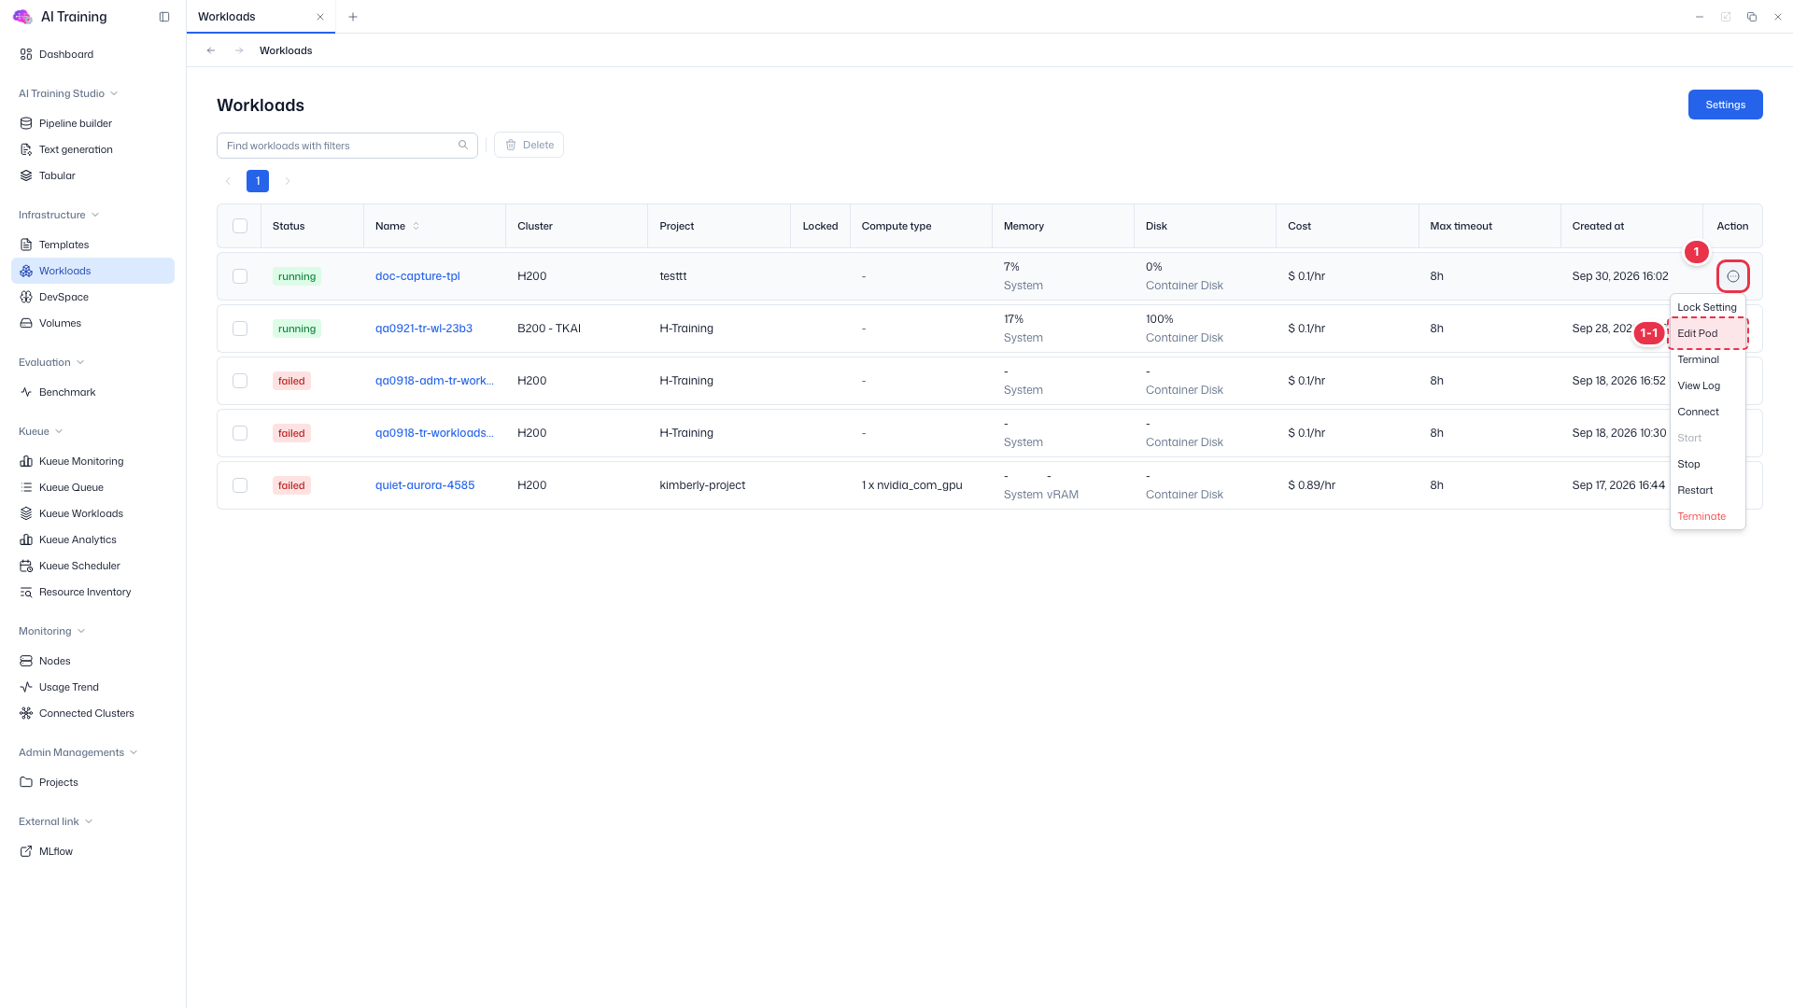Click the Nodes server icon
1793x1008 pixels.
(x=26, y=661)
